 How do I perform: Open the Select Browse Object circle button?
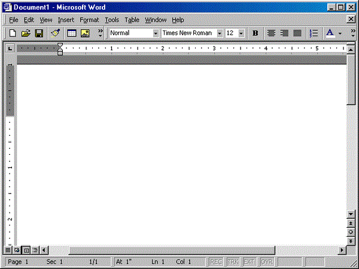pos(351,232)
